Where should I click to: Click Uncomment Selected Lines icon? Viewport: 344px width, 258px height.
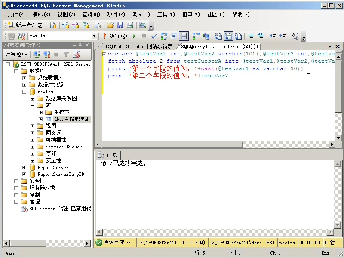(x=261, y=36)
